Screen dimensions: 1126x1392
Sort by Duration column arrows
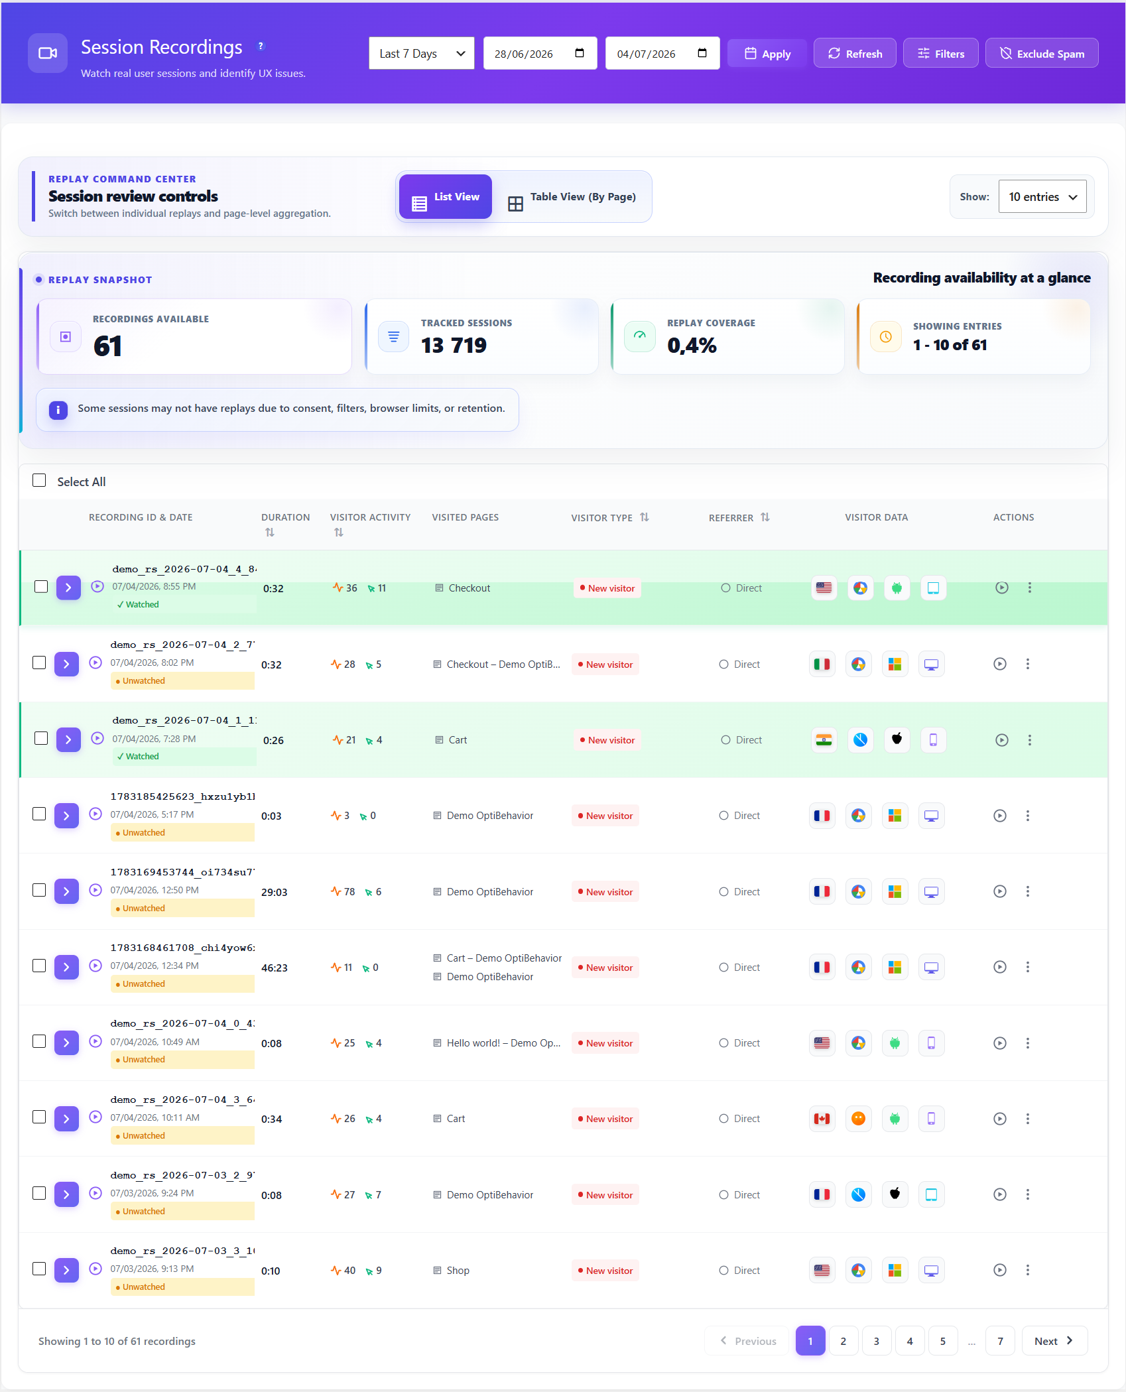coord(269,533)
